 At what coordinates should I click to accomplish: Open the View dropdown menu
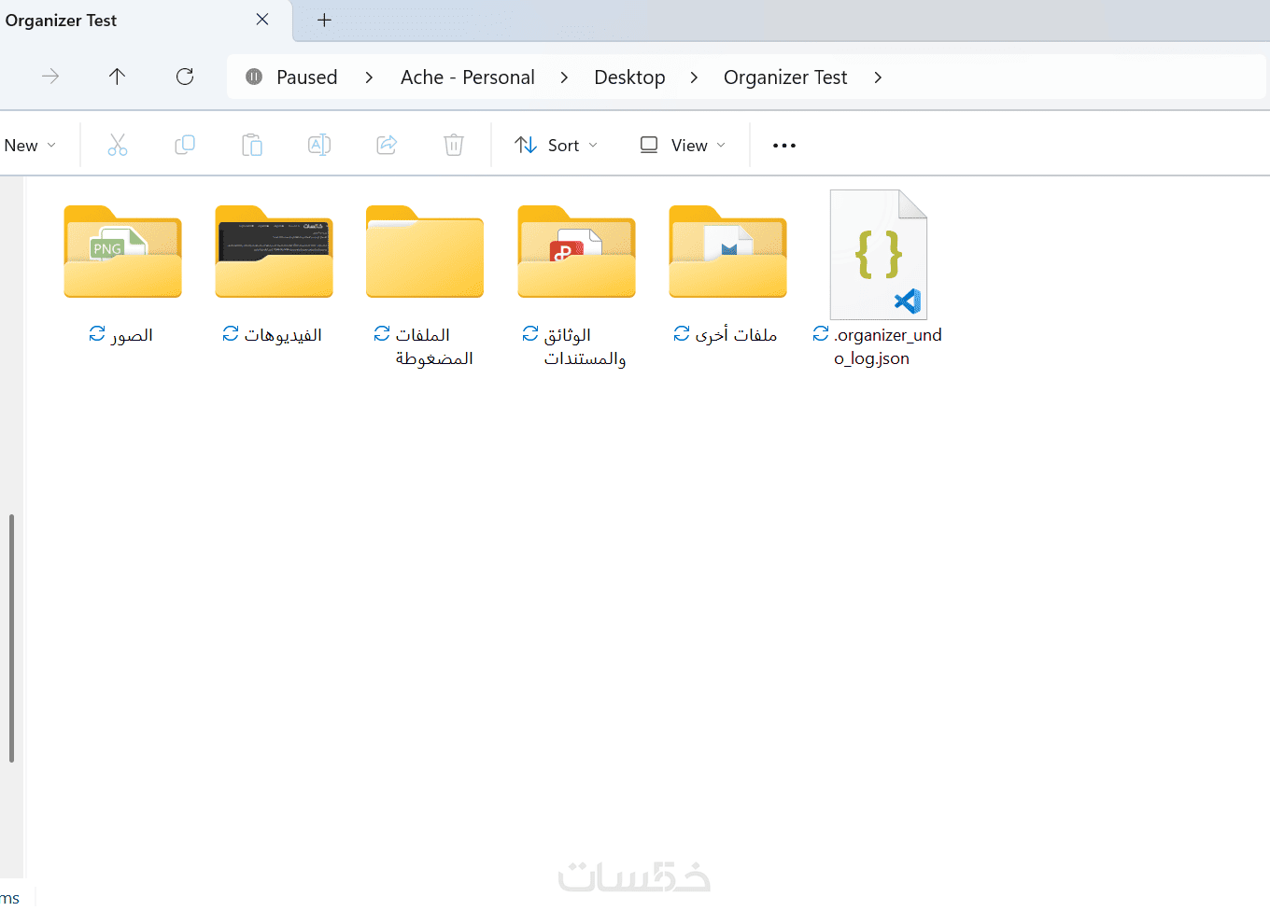click(683, 145)
